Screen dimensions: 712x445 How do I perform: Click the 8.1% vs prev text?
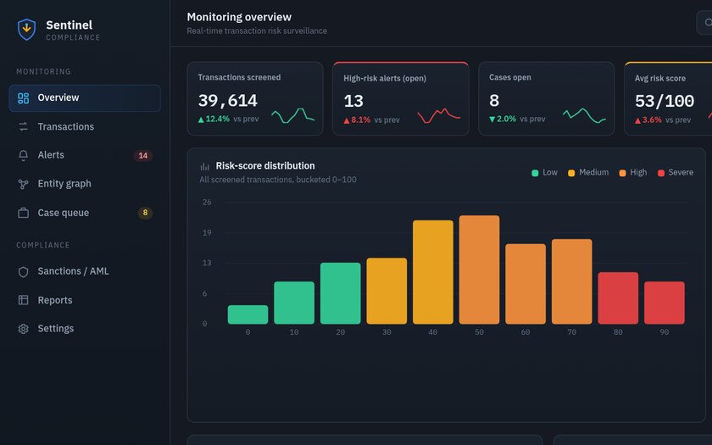point(372,120)
